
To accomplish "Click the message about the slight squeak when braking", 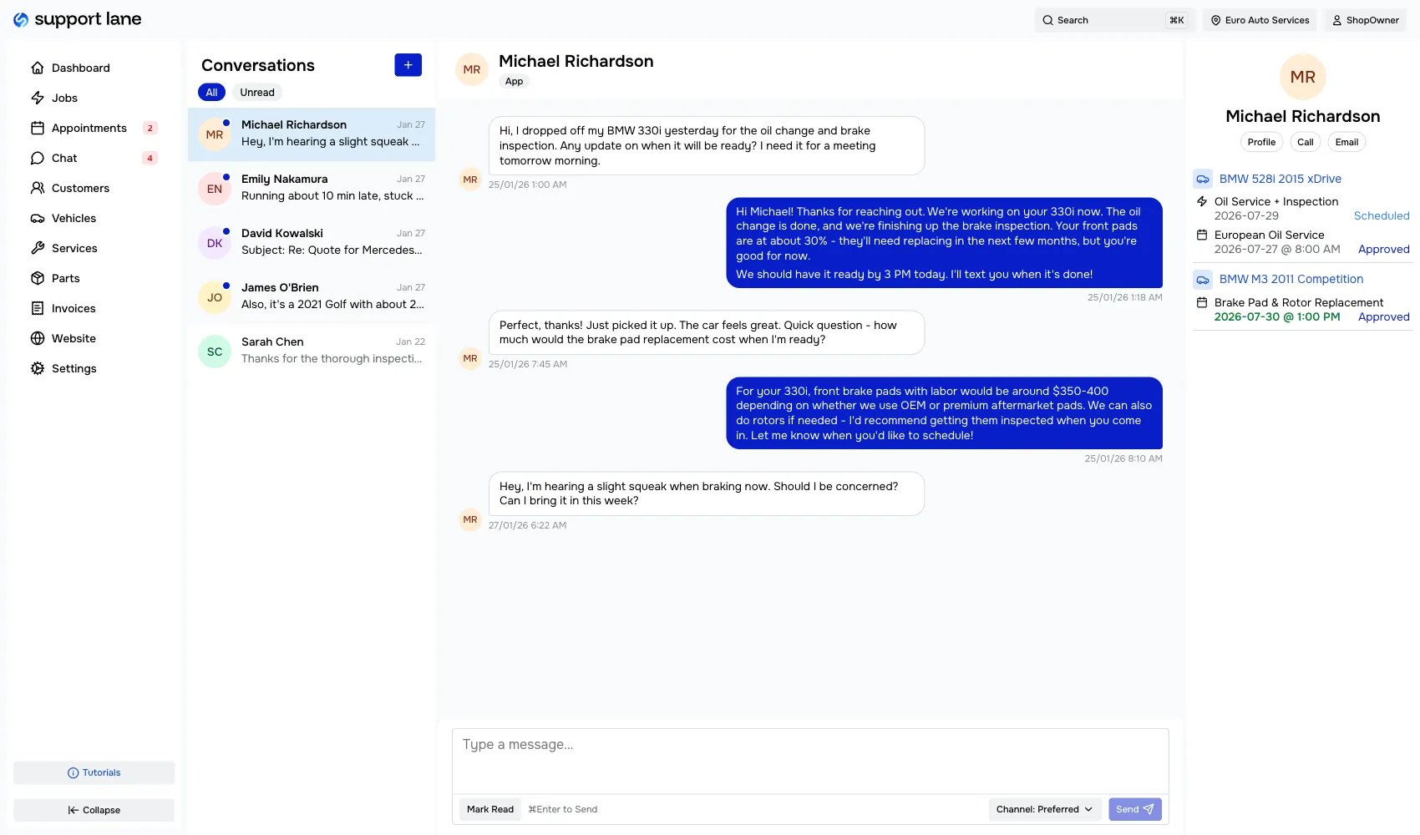I will (707, 493).
